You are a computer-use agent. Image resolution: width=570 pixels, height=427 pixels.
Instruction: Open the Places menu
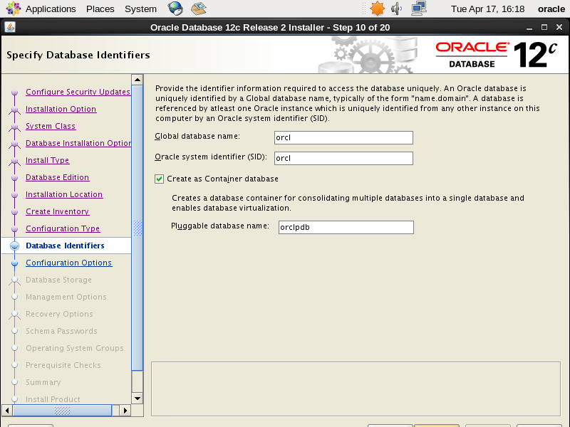[100, 9]
